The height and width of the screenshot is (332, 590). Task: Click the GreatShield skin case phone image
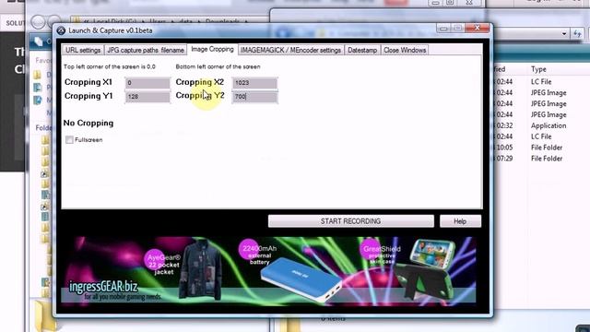[427, 269]
